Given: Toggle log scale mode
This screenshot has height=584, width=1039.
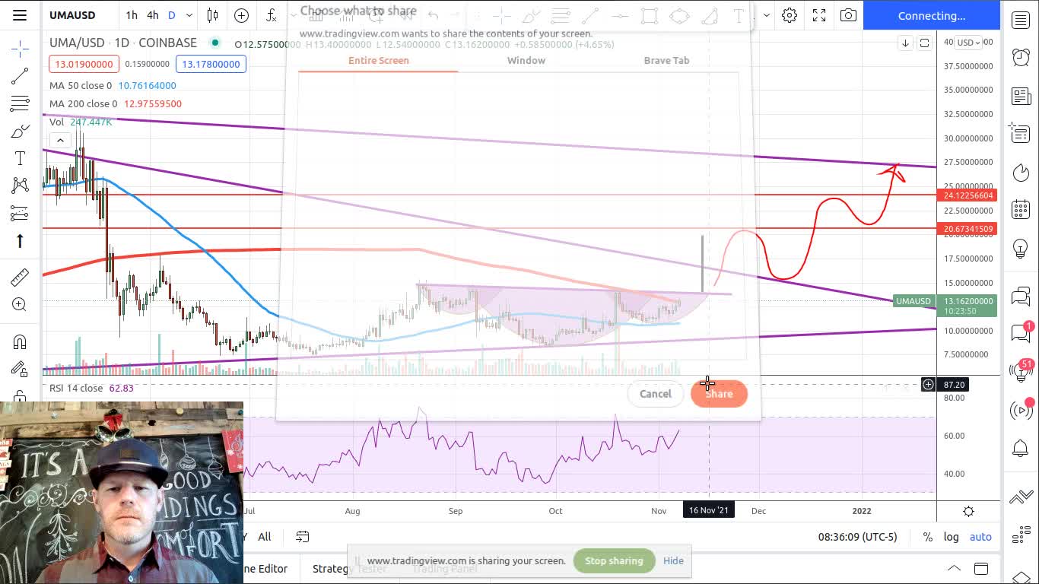Looking at the screenshot, I should tap(952, 537).
